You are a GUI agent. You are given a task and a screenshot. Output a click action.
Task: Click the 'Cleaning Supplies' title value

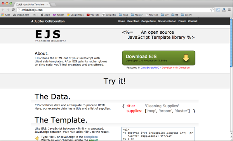tap(162, 106)
